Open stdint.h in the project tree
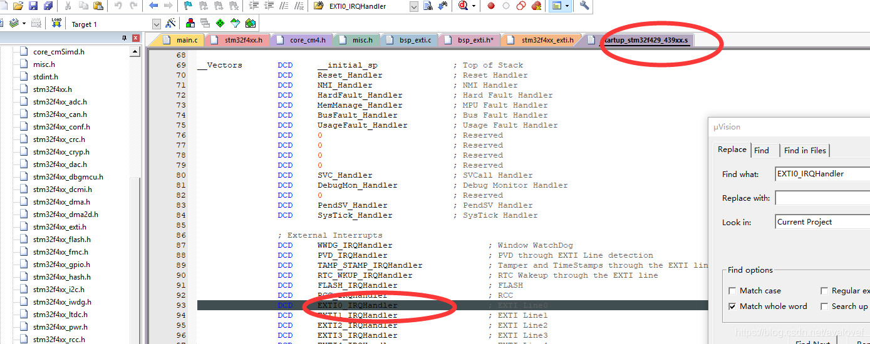The width and height of the screenshot is (870, 344). (x=45, y=77)
